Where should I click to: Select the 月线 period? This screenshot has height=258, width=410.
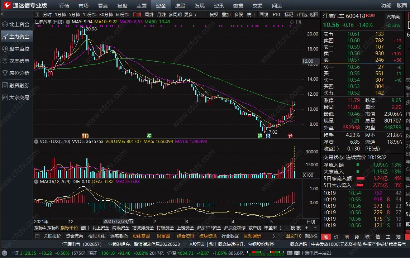tap(161, 15)
